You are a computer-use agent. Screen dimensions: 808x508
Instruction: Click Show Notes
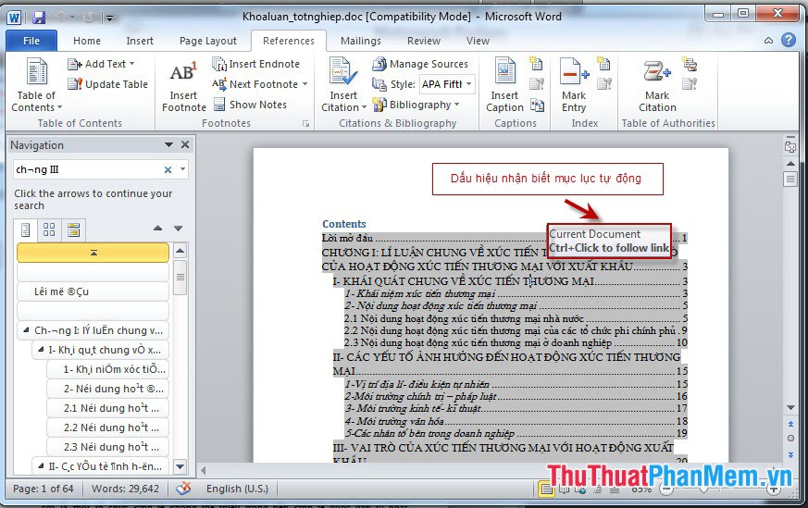coord(251,105)
